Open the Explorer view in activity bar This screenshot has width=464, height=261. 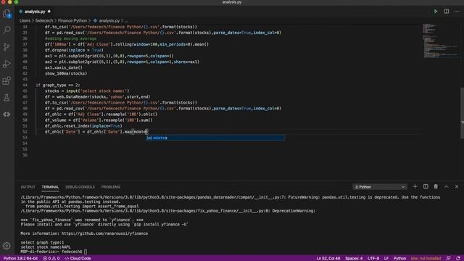coord(7,13)
